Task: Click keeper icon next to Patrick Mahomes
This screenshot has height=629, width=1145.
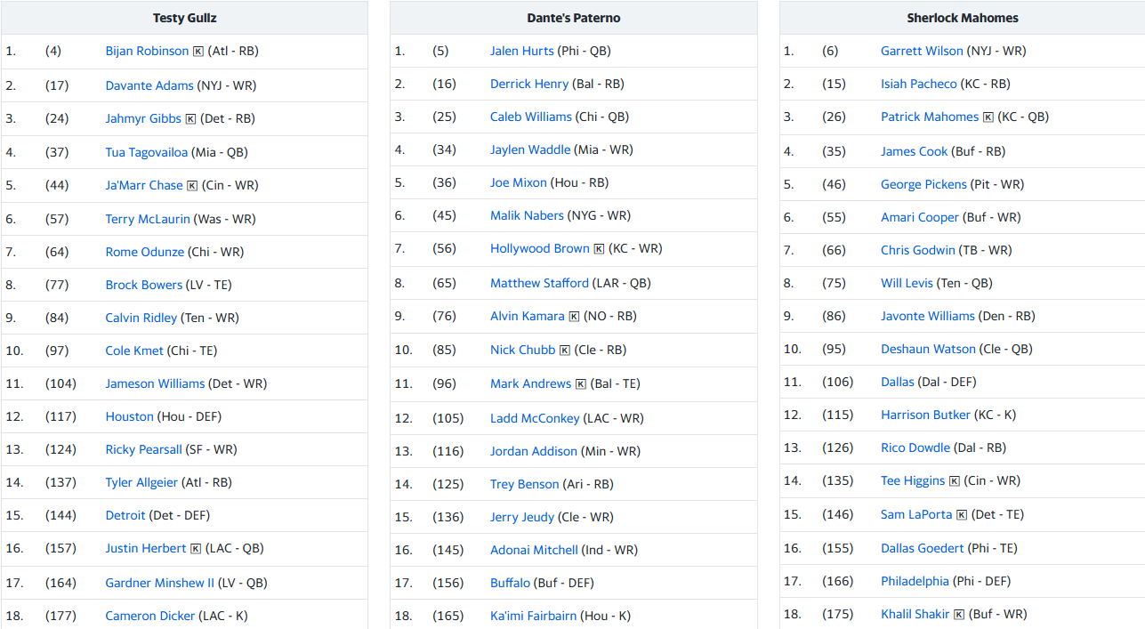Action: pos(988,117)
